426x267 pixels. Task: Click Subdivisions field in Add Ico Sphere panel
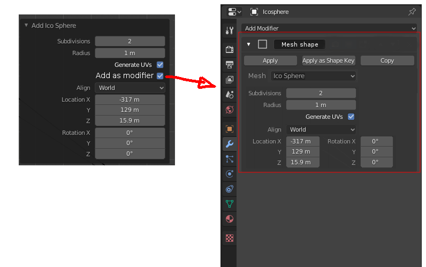coord(130,41)
